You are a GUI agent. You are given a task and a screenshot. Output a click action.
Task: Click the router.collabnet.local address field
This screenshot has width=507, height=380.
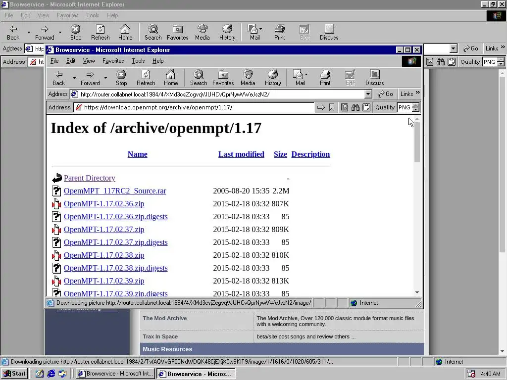click(x=221, y=95)
